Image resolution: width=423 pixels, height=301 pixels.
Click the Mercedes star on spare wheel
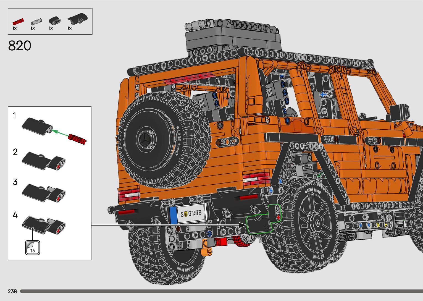(x=145, y=139)
